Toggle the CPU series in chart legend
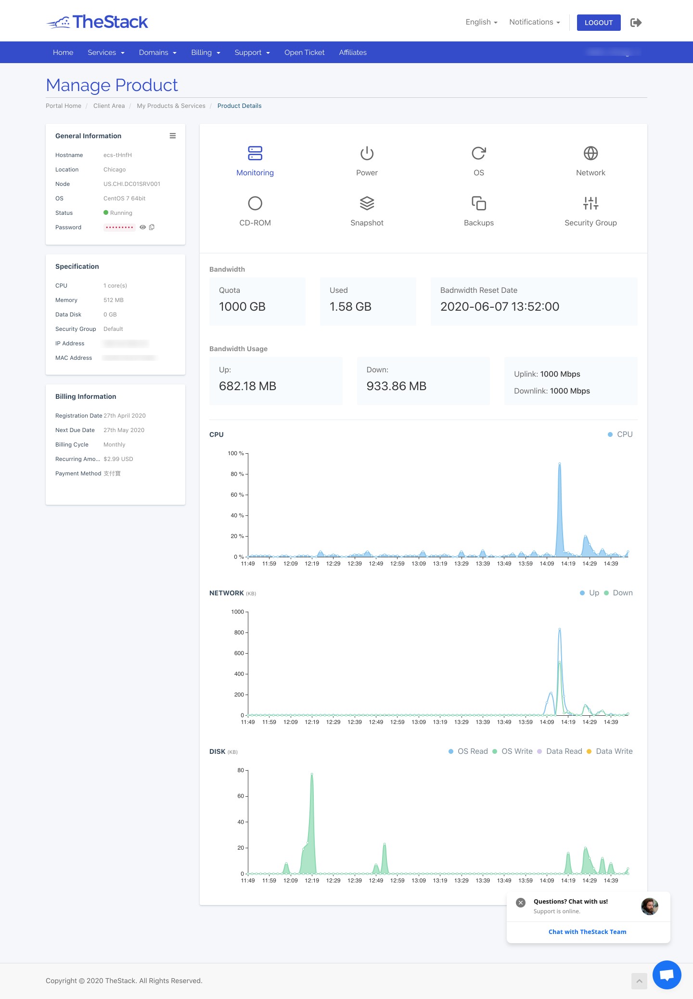The width and height of the screenshot is (693, 999). (620, 434)
